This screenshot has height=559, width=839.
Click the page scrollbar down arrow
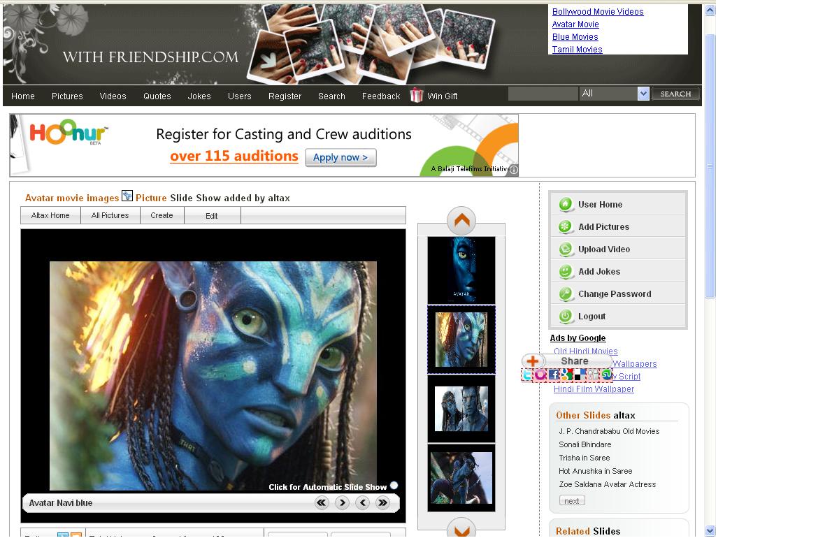click(x=710, y=530)
